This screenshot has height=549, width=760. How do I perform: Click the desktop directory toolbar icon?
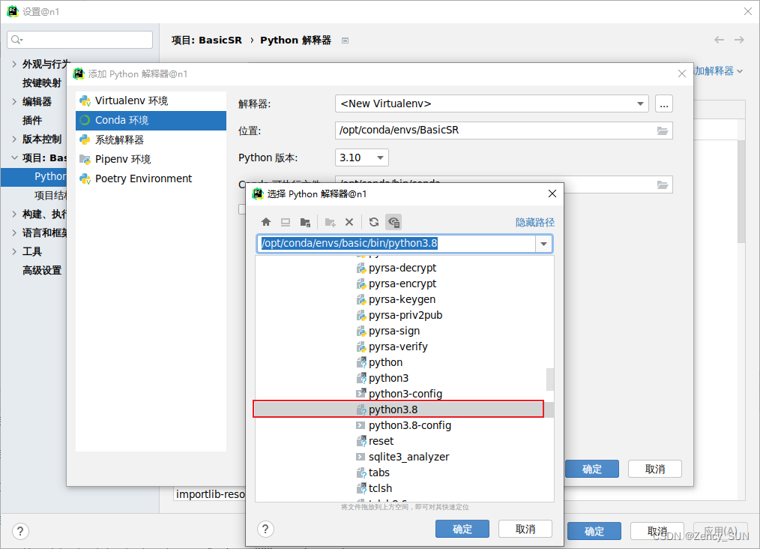286,222
